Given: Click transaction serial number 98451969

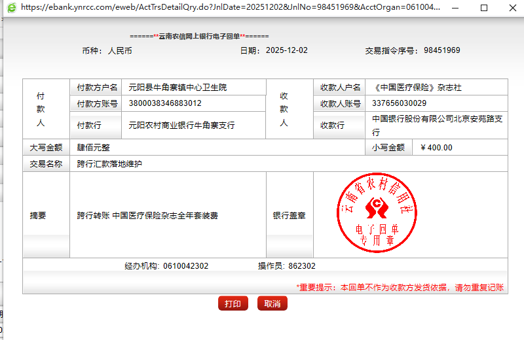Looking at the screenshot, I should [441, 50].
